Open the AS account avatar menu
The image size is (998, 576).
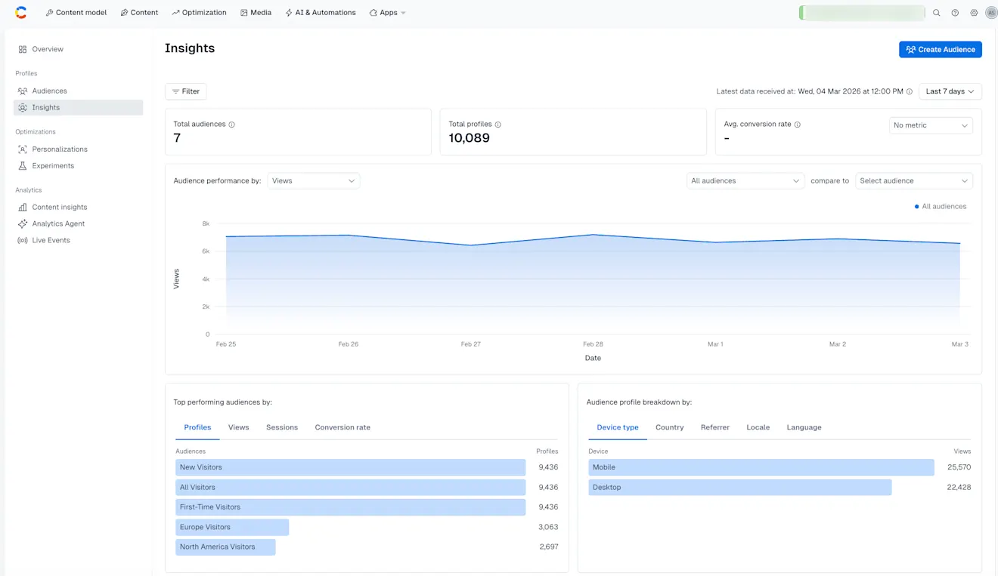click(x=991, y=12)
